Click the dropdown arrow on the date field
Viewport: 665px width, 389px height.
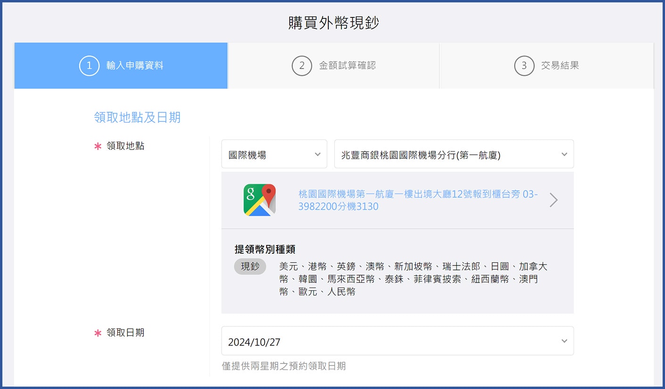tap(563, 340)
